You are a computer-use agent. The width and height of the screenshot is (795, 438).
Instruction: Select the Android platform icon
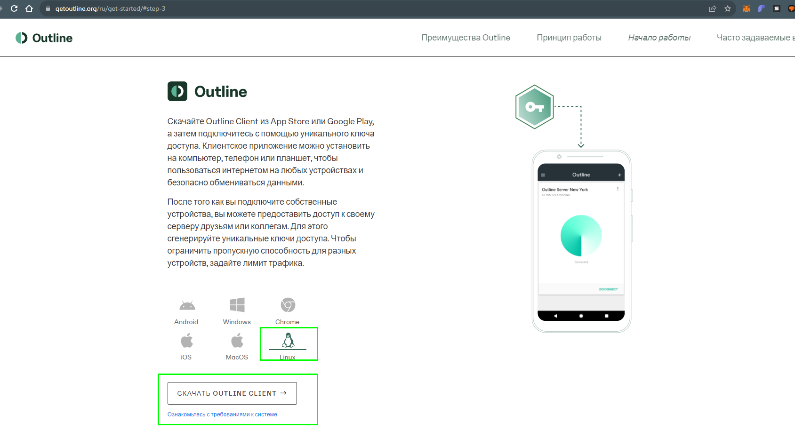click(187, 306)
